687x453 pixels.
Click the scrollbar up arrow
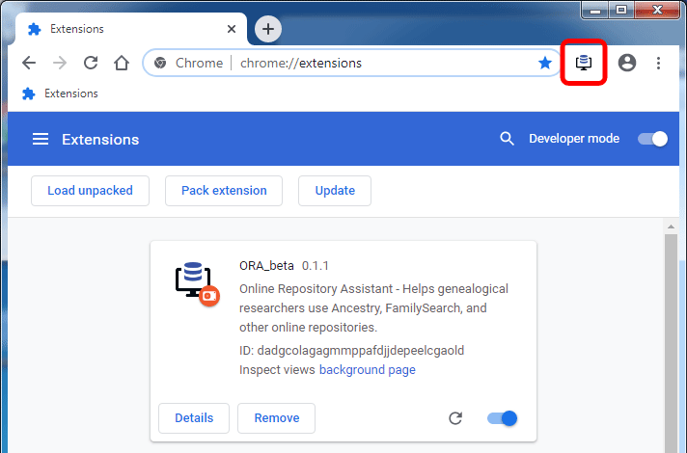(x=671, y=226)
